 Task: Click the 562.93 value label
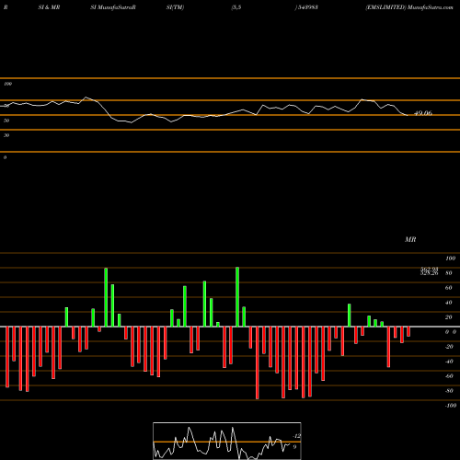click(429, 269)
